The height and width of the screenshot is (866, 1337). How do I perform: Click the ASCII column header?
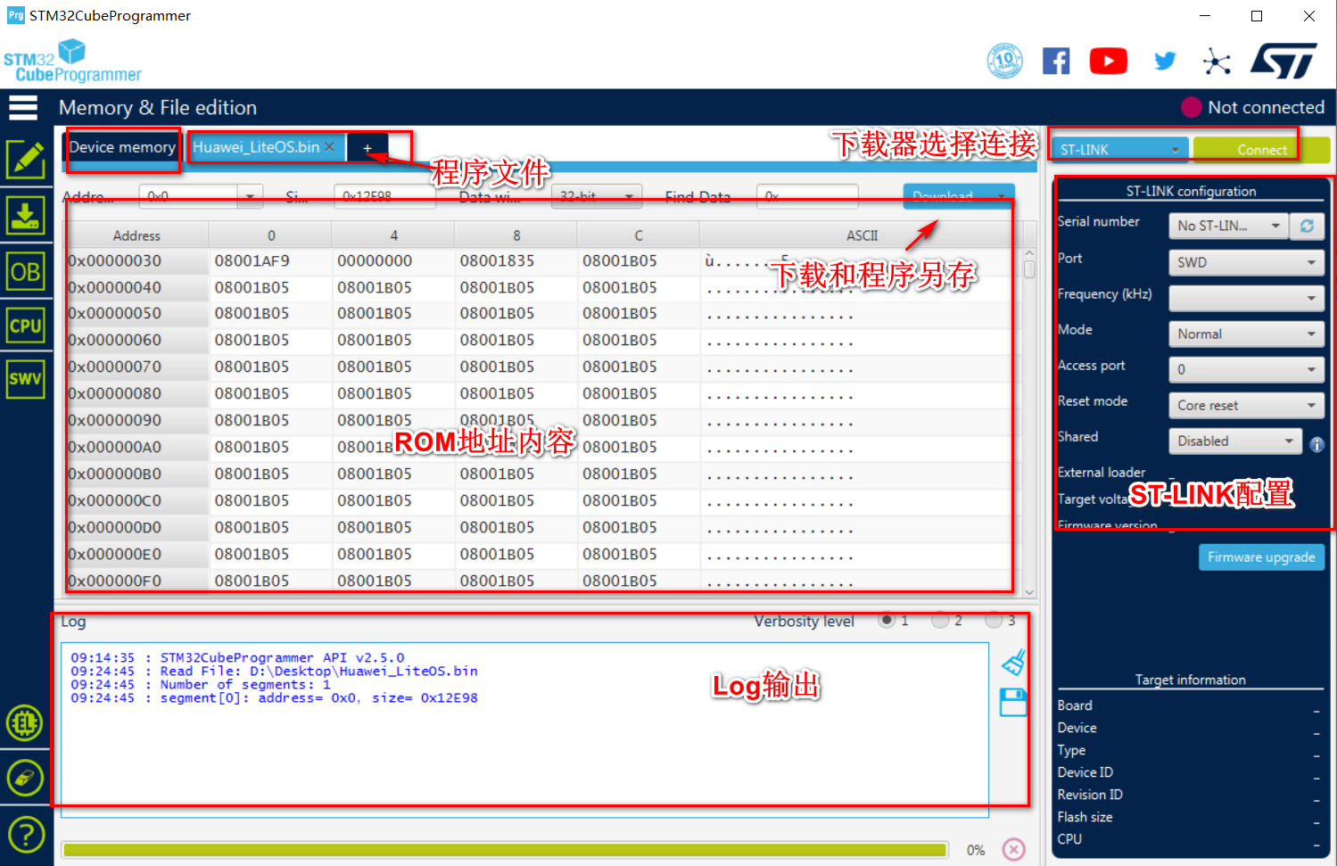click(862, 235)
